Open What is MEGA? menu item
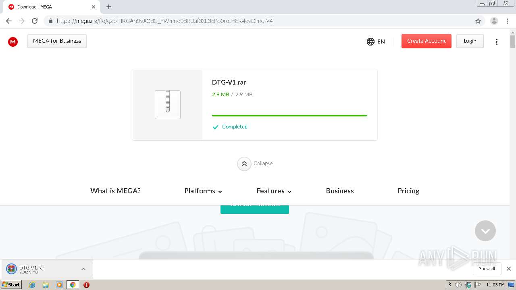The height and width of the screenshot is (290, 516). [115, 191]
